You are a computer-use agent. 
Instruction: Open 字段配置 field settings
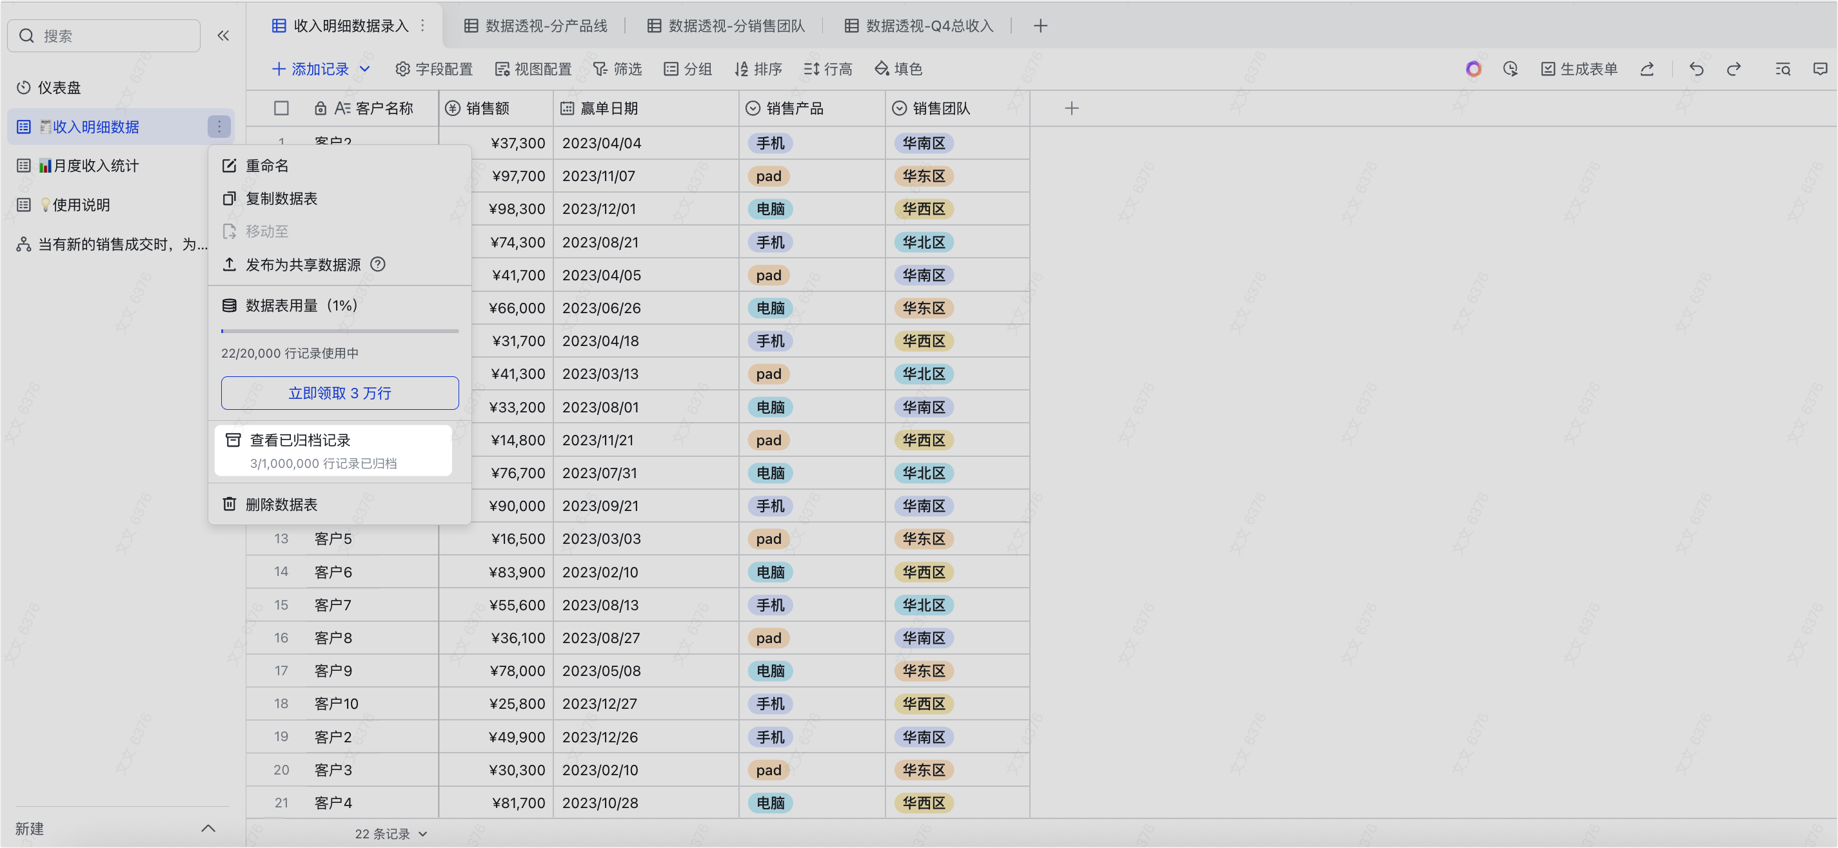[x=434, y=69]
